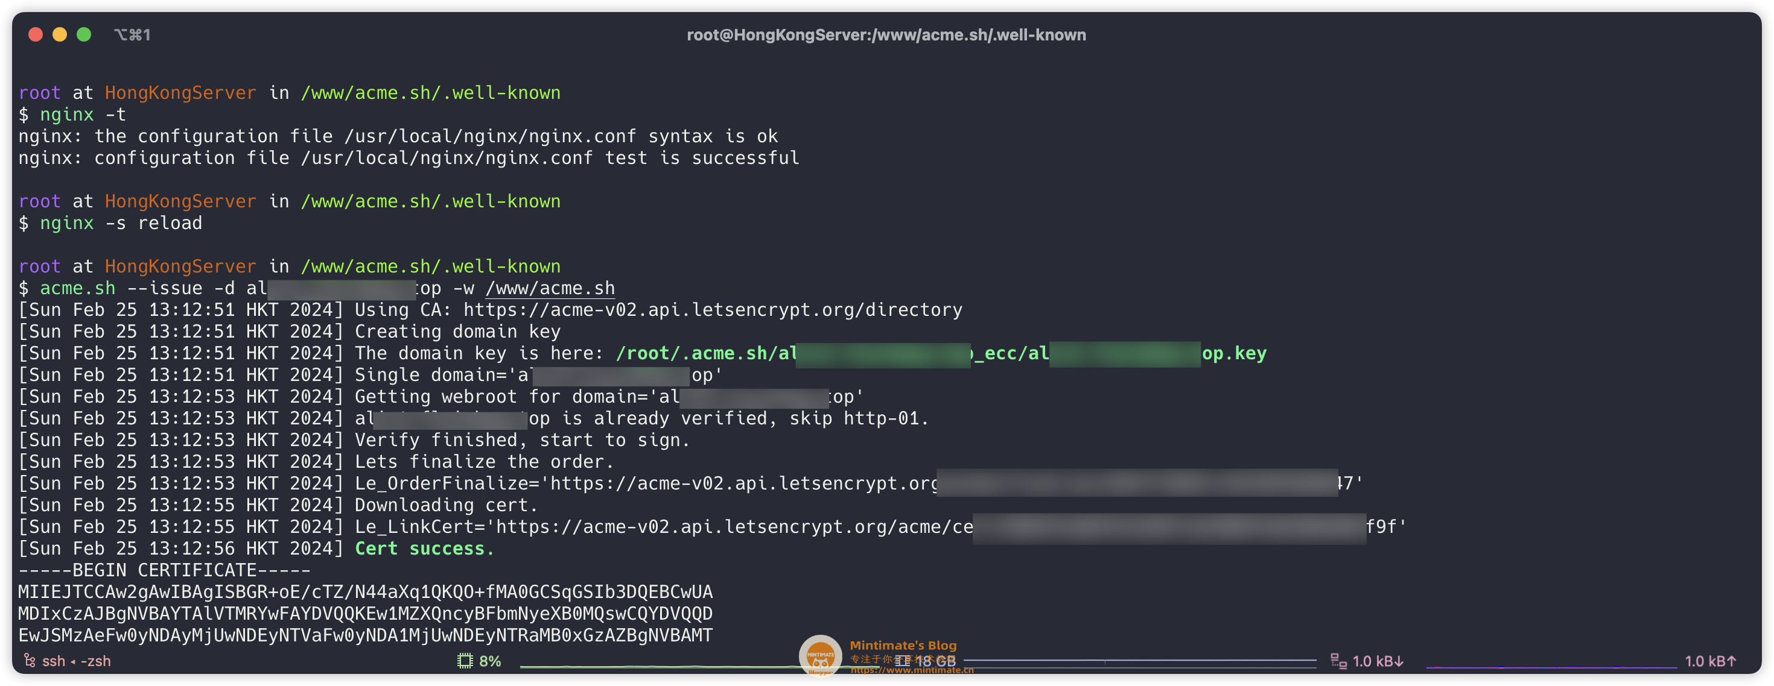Click the certificate line starting with EwJSMzAeFw0y
The image size is (1774, 686).
click(x=366, y=635)
